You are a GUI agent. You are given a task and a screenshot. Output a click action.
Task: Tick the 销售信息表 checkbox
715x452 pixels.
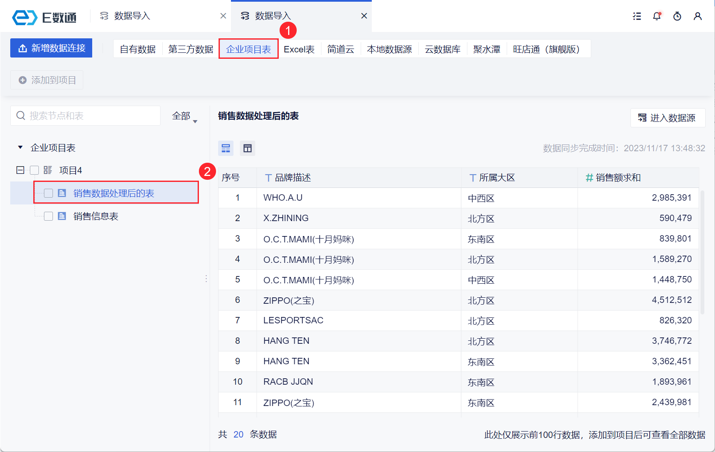point(49,216)
